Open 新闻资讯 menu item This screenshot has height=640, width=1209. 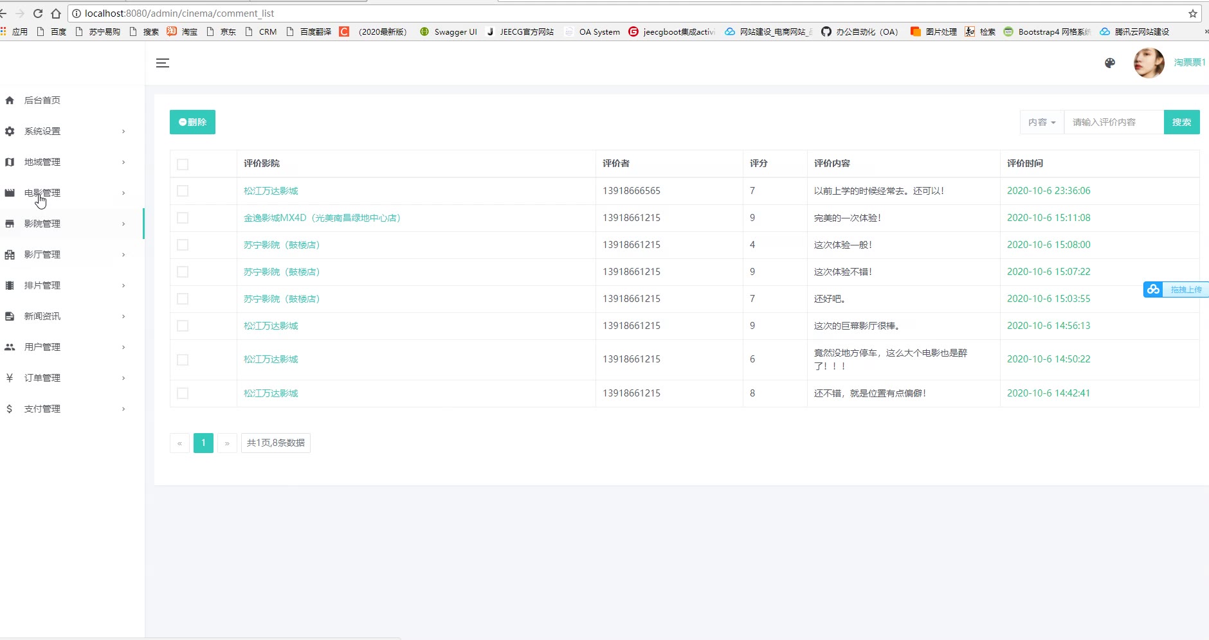42,316
